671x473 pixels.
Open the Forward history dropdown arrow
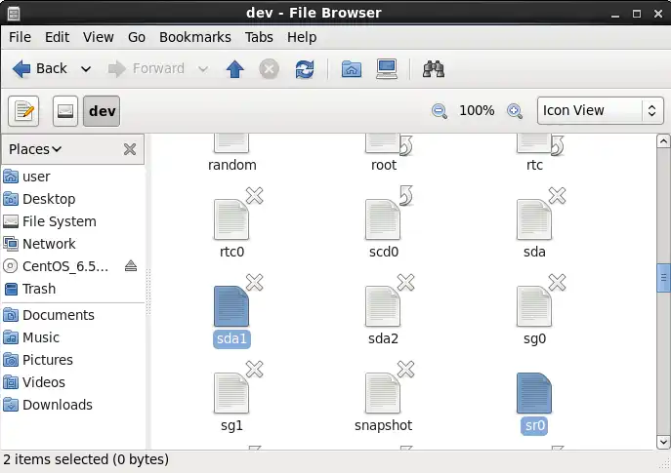click(x=203, y=69)
